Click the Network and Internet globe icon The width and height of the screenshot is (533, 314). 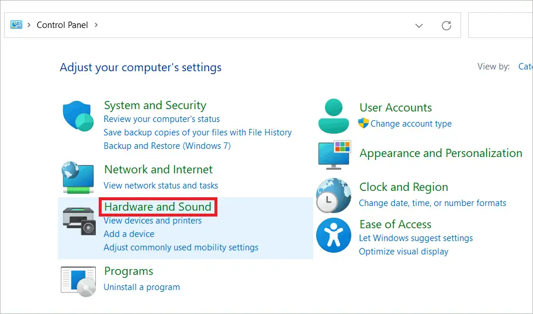pyautogui.click(x=78, y=177)
